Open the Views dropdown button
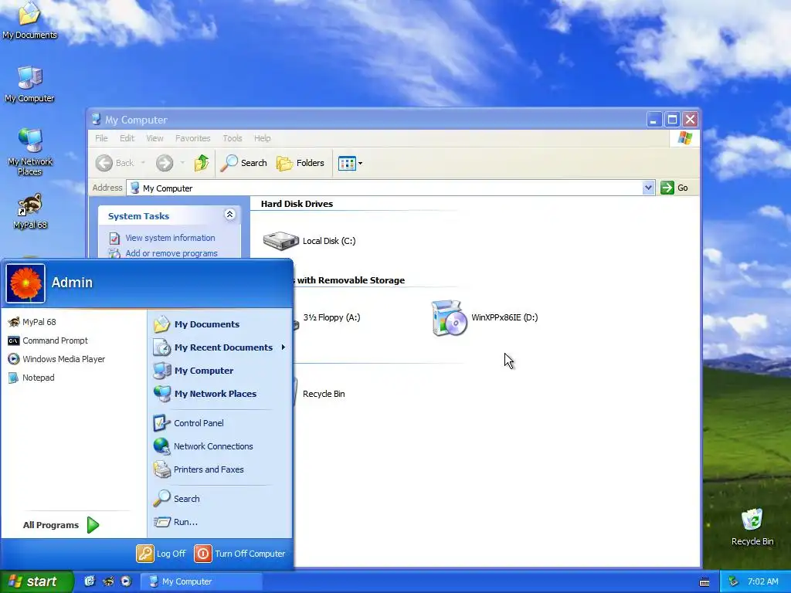This screenshot has width=791, height=593. pos(350,164)
